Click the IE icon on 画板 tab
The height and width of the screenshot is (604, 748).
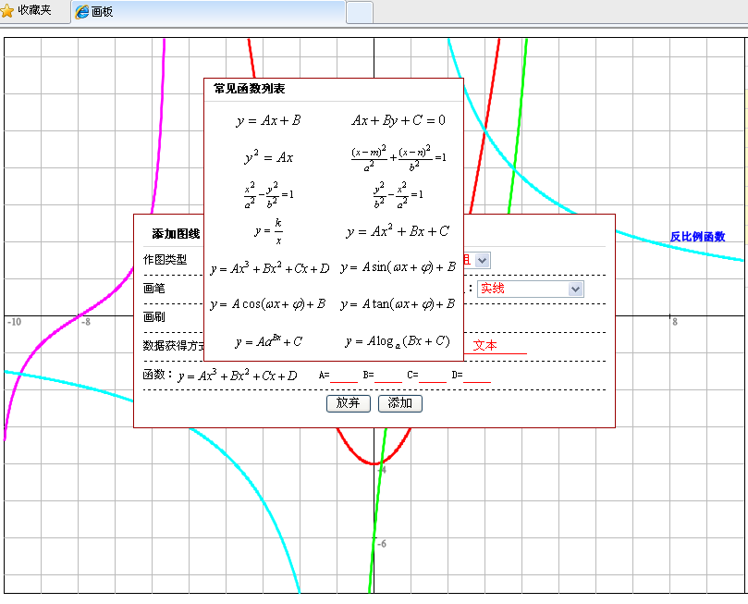pos(82,12)
